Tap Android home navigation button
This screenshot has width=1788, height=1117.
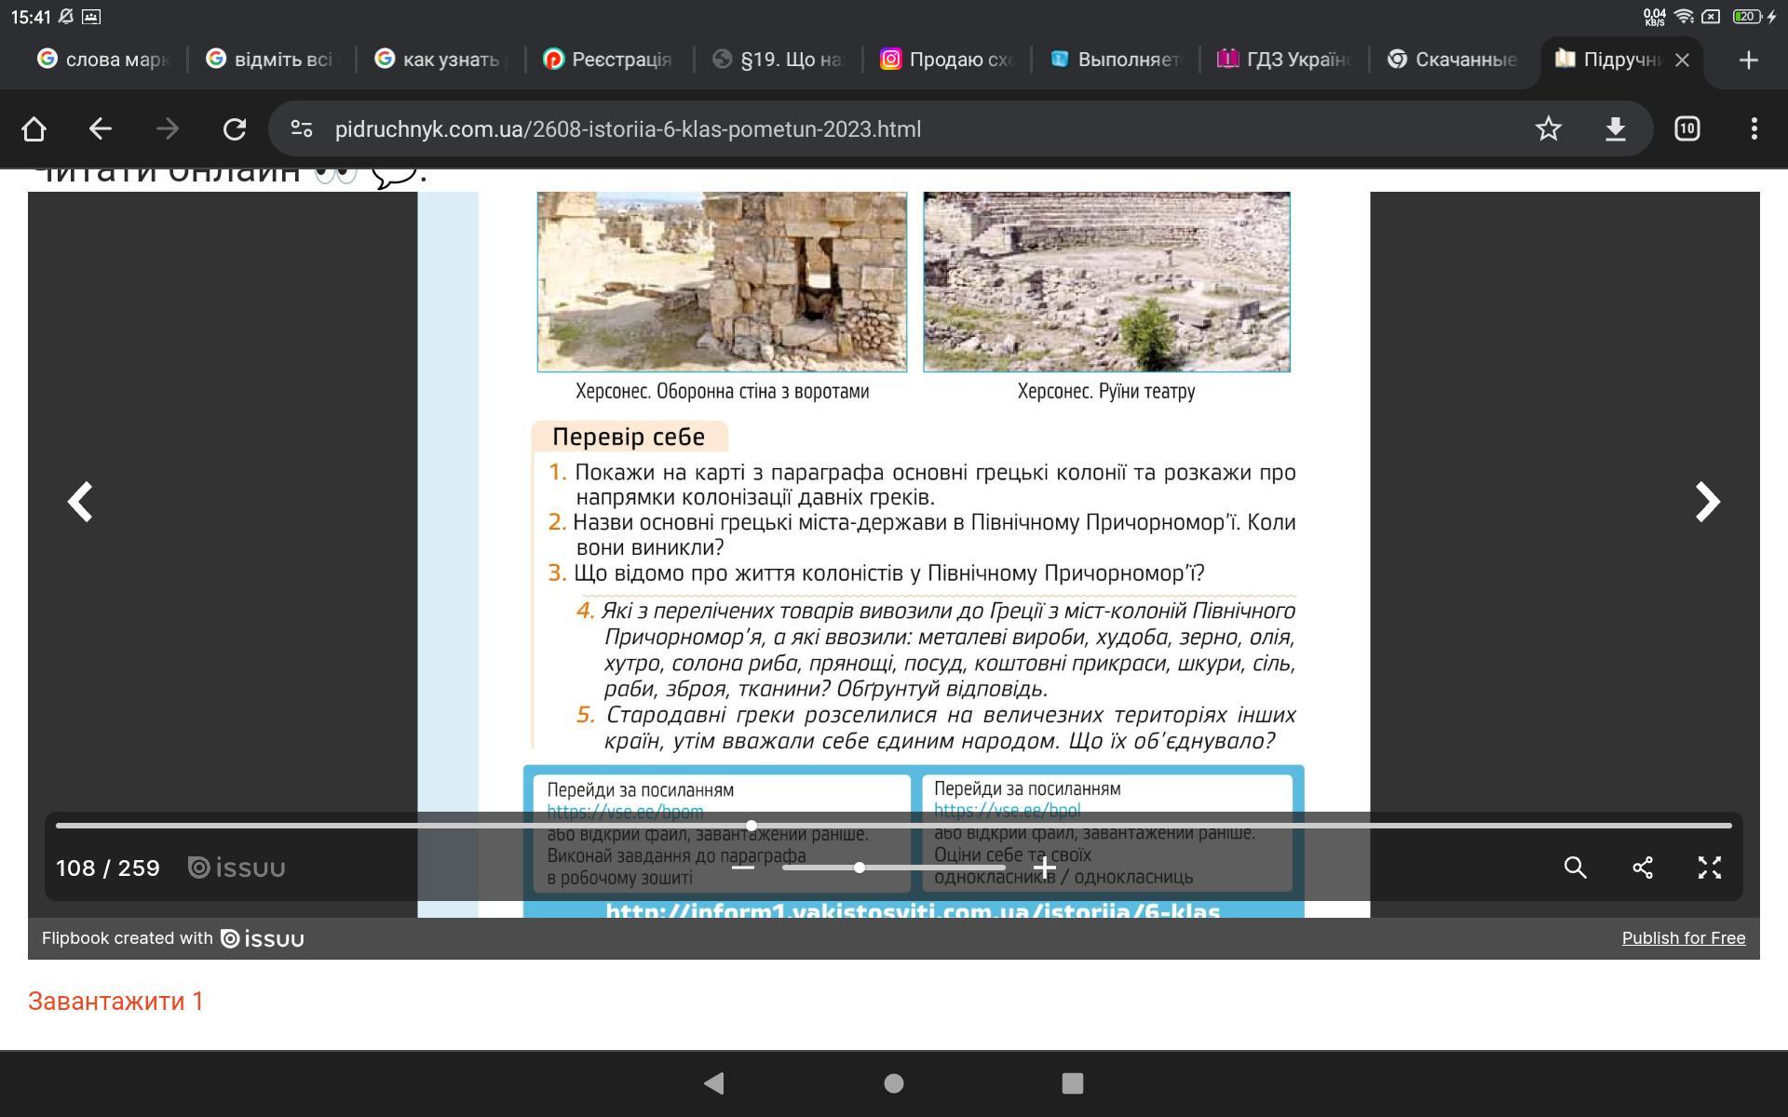pos(893,1083)
